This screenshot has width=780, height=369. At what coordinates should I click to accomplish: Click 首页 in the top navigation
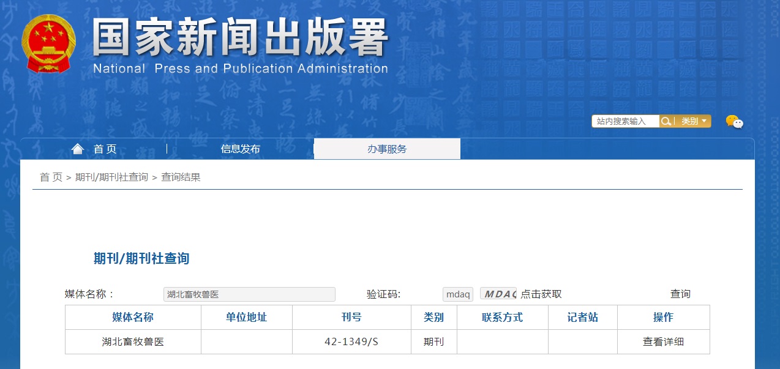click(x=103, y=148)
